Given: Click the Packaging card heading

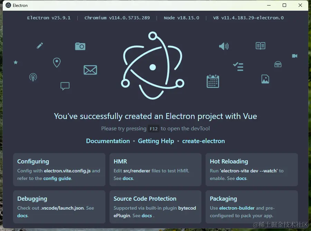Looking at the screenshot, I should [x=223, y=199].
